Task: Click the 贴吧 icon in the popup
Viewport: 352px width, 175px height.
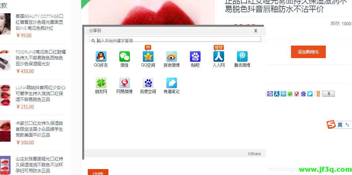Action: click(x=195, y=57)
